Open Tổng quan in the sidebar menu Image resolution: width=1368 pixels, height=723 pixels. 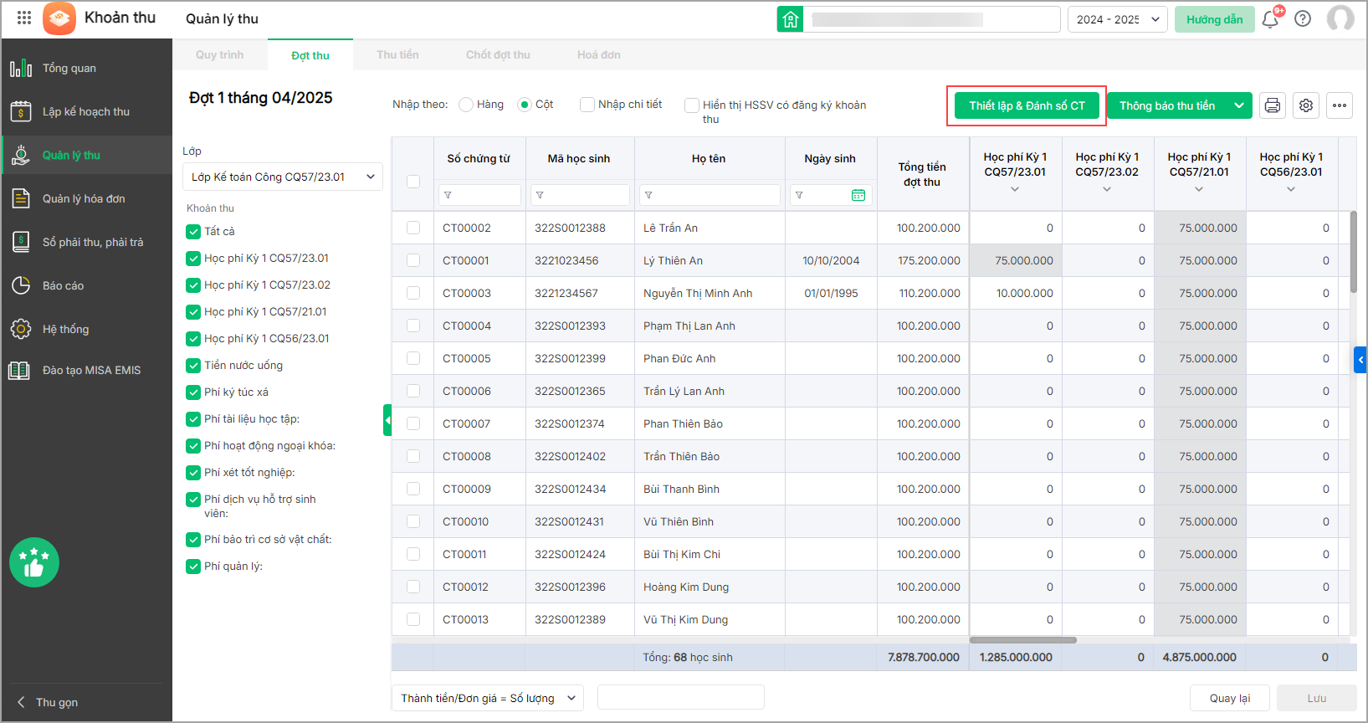click(x=87, y=68)
